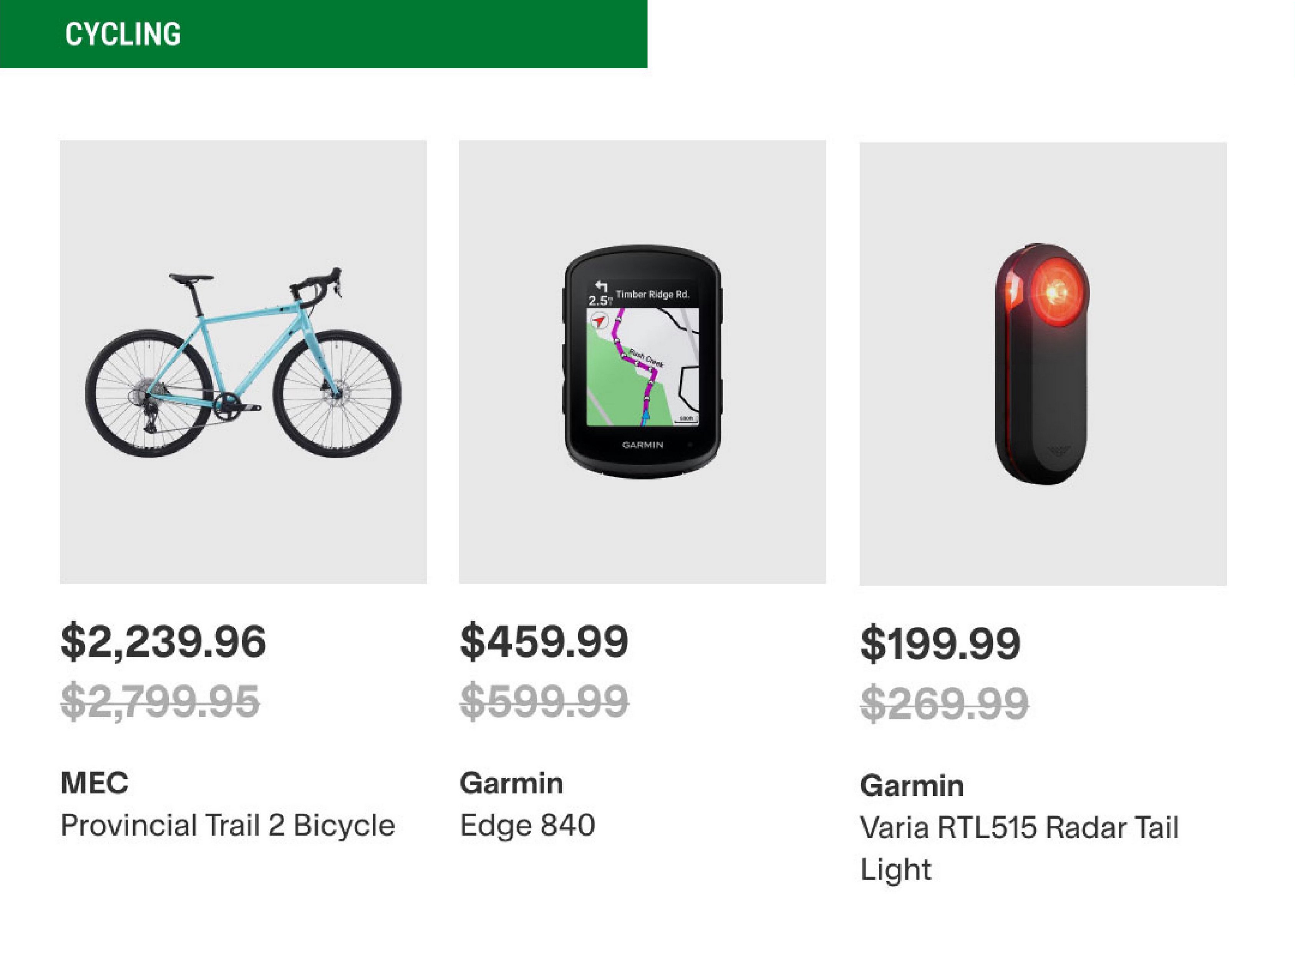Screen dimensions: 1295x960
Task: Click the Timber Ridge Rd. text on device screen
Action: (652, 295)
